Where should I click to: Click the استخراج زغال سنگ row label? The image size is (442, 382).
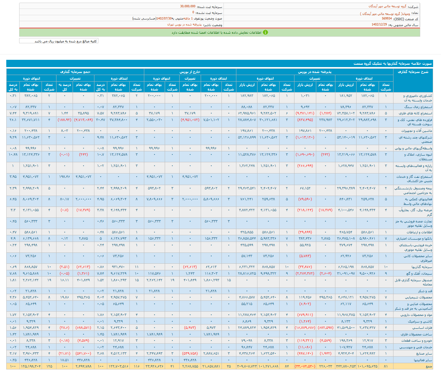point(418,107)
